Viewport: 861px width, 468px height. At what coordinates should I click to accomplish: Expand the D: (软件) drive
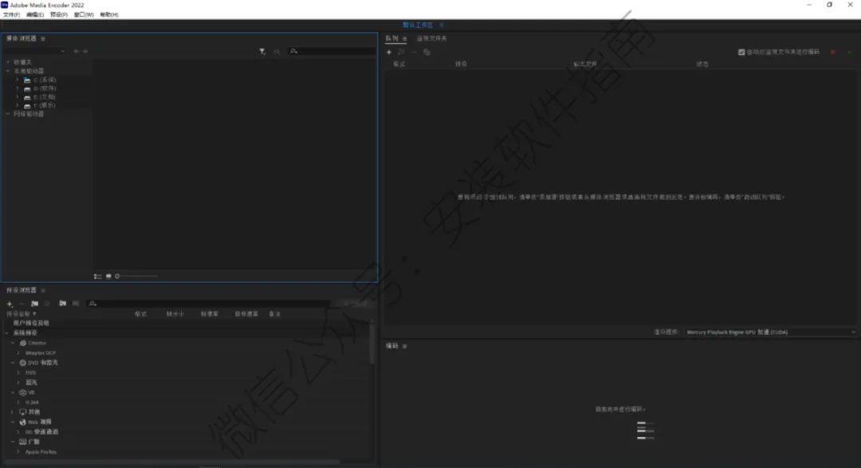[x=18, y=88]
